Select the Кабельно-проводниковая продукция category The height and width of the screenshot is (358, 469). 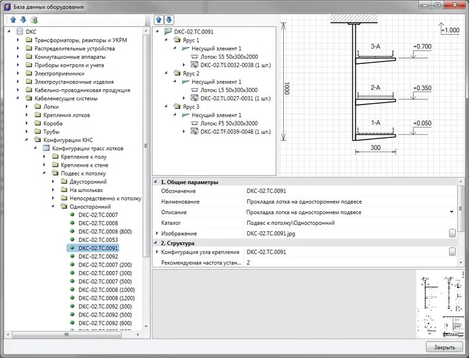(82, 90)
